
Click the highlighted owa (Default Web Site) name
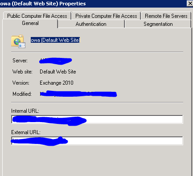(x=55, y=40)
